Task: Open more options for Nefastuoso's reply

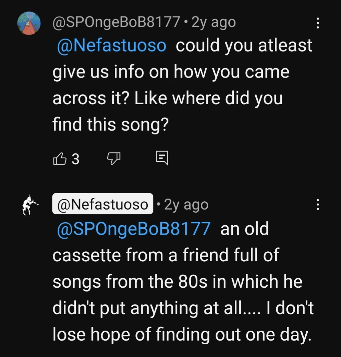Action: (x=318, y=205)
